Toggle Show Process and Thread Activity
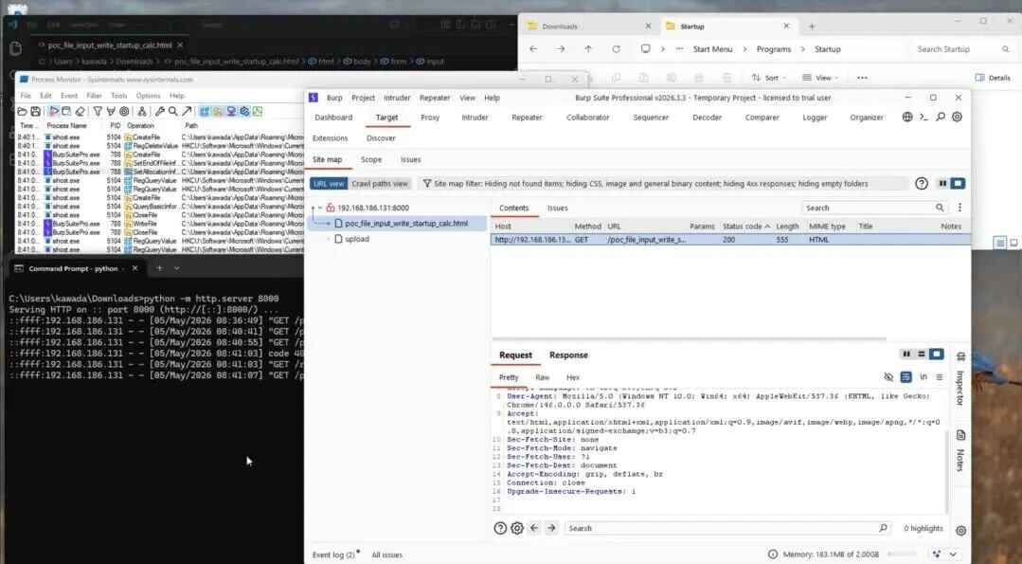Screen dimensions: 1022x564 [x=244, y=112]
